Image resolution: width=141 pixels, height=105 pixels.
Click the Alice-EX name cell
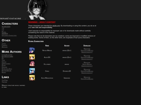pyautogui.click(x=47, y=57)
